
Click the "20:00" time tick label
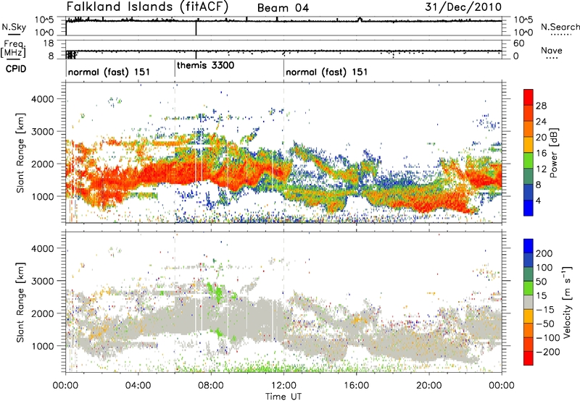coord(429,386)
